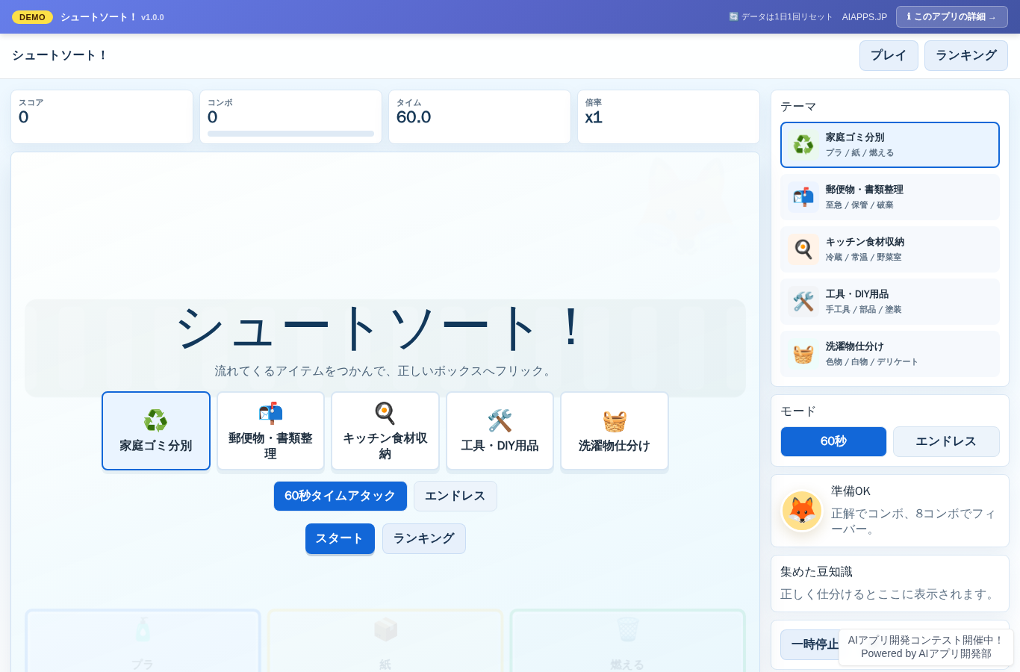Click the AIアプリ開発コンテスト開催中 banner
This screenshot has height=672, width=1020.
[926, 647]
